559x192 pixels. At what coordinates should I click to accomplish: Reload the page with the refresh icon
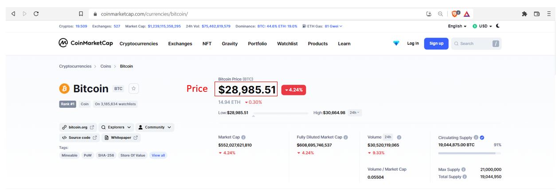coord(36,14)
